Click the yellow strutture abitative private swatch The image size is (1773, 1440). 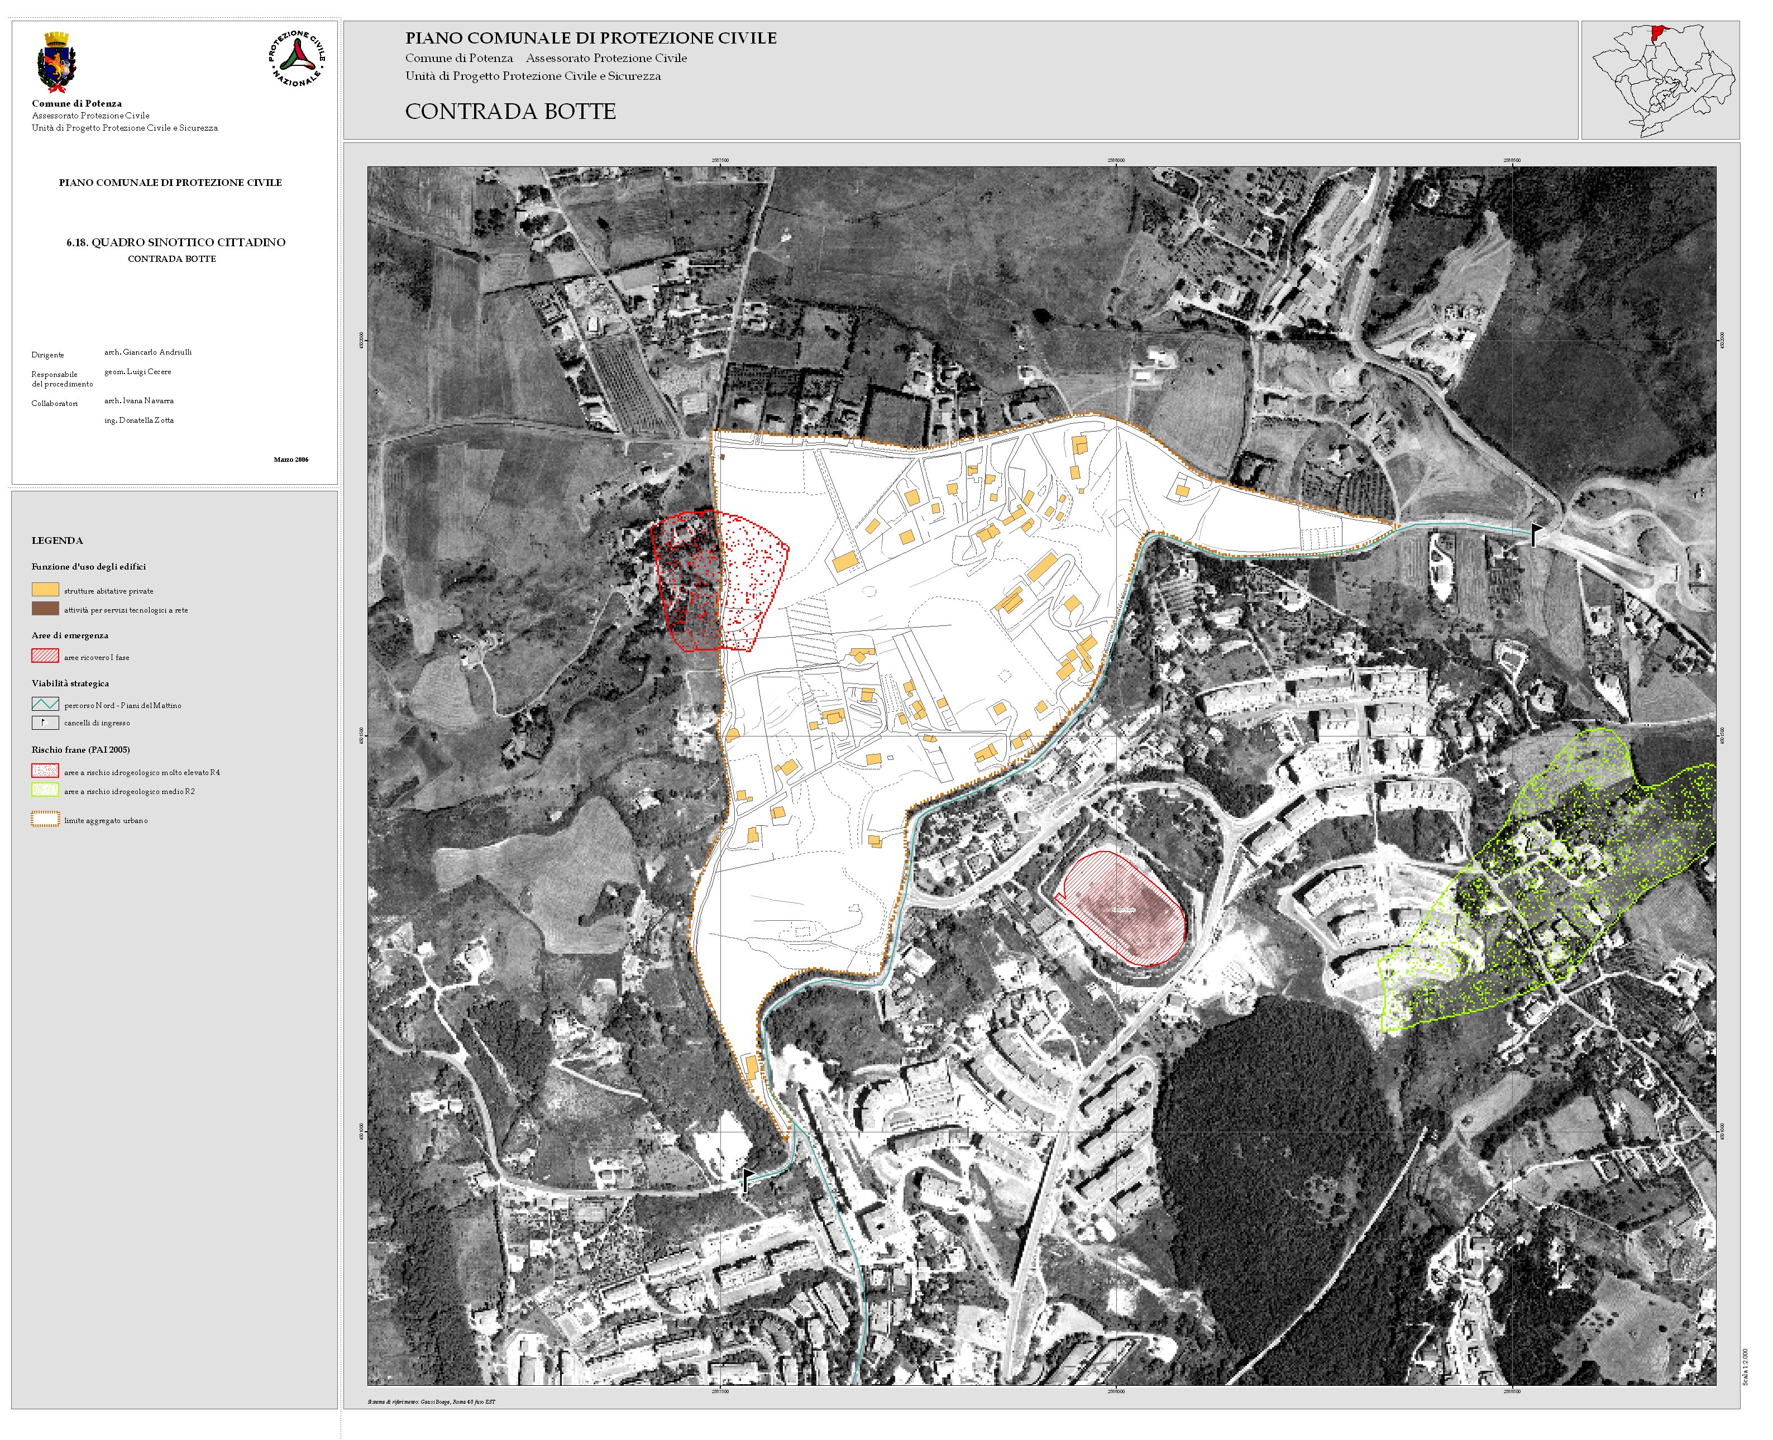[x=45, y=590]
